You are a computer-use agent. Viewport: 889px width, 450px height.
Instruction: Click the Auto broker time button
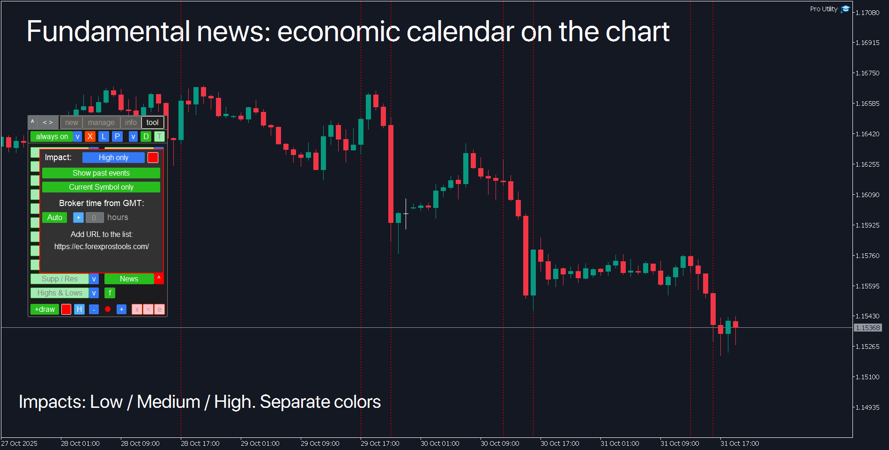pyautogui.click(x=54, y=217)
